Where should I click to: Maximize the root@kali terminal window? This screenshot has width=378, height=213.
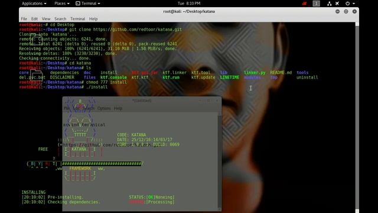pos(346,11)
